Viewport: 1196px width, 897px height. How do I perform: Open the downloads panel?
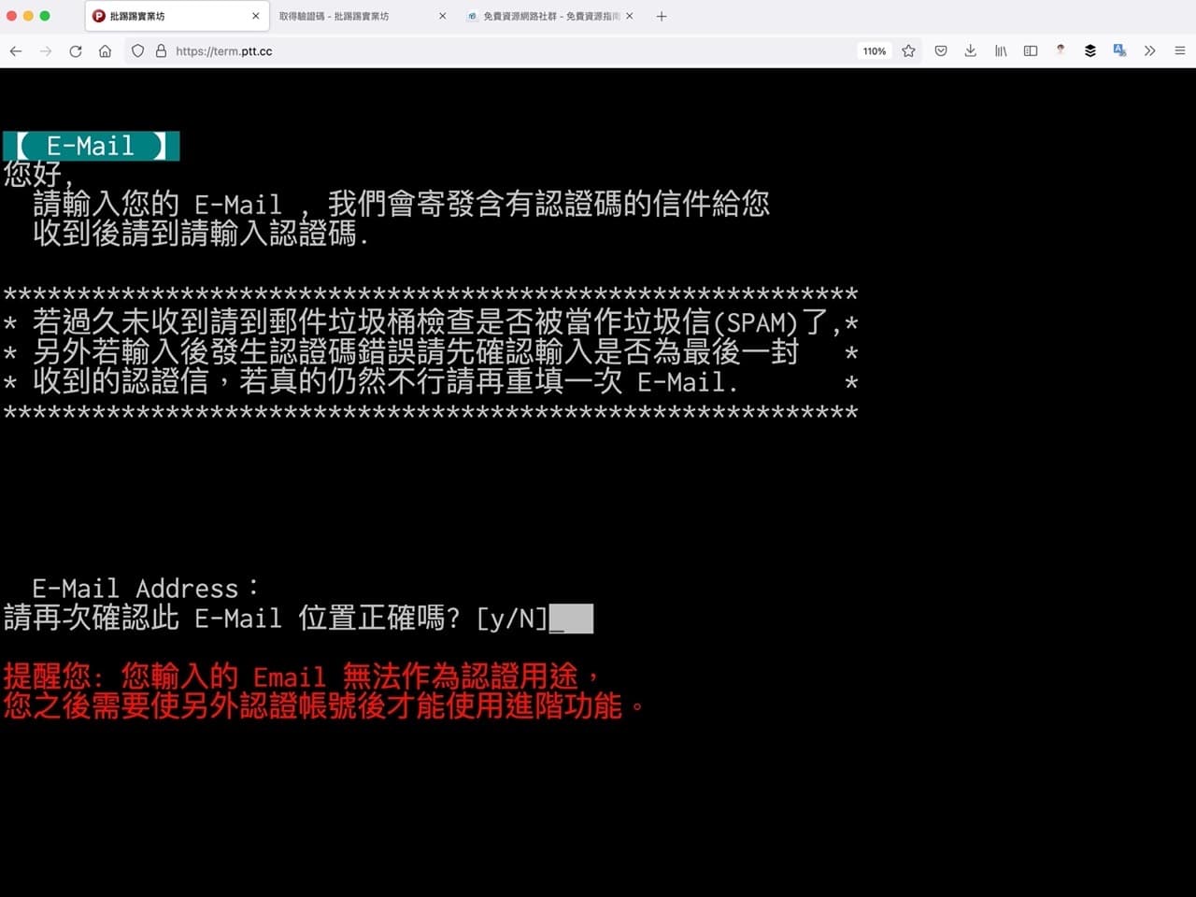click(x=971, y=51)
